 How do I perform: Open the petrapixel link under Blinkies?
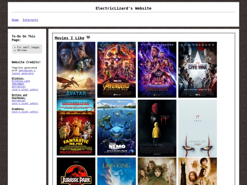[19, 87]
